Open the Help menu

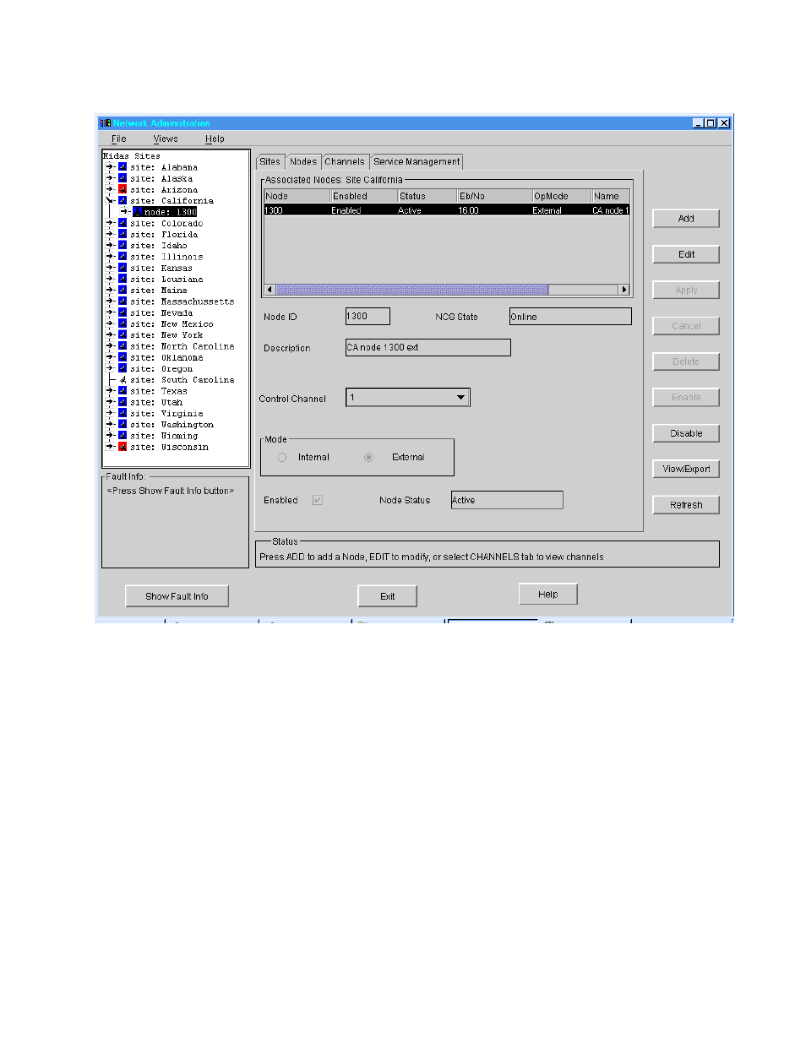pos(215,139)
